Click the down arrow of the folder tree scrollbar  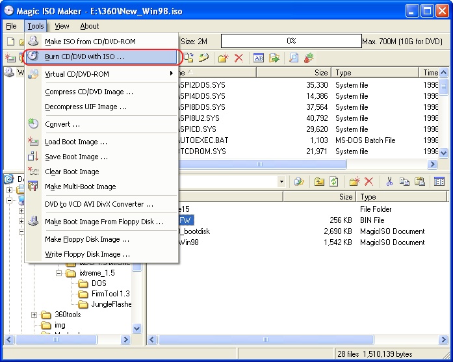click(x=136, y=328)
